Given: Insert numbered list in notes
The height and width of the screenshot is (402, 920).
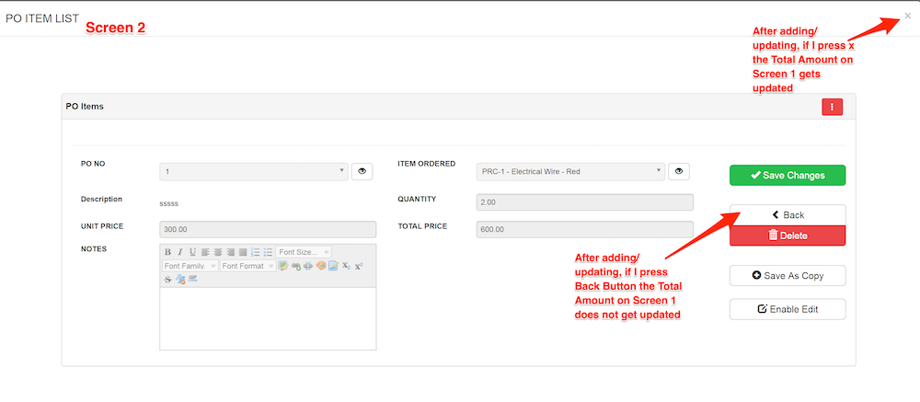Looking at the screenshot, I should click(255, 252).
